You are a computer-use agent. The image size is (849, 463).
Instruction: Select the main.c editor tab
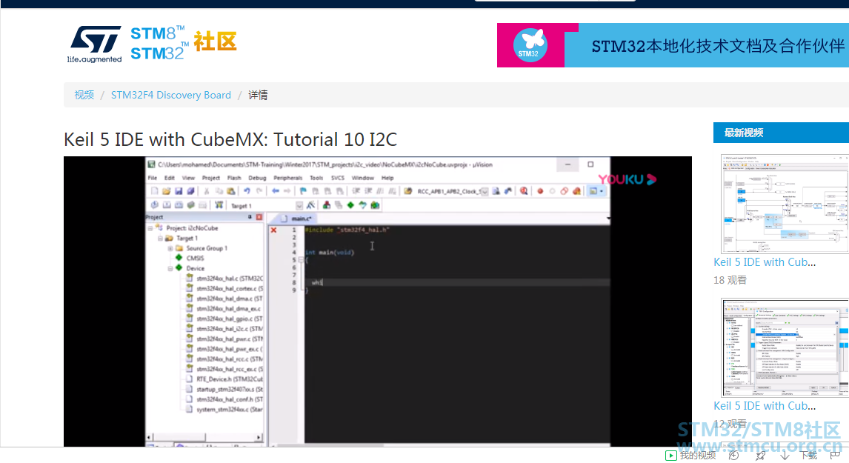point(297,219)
